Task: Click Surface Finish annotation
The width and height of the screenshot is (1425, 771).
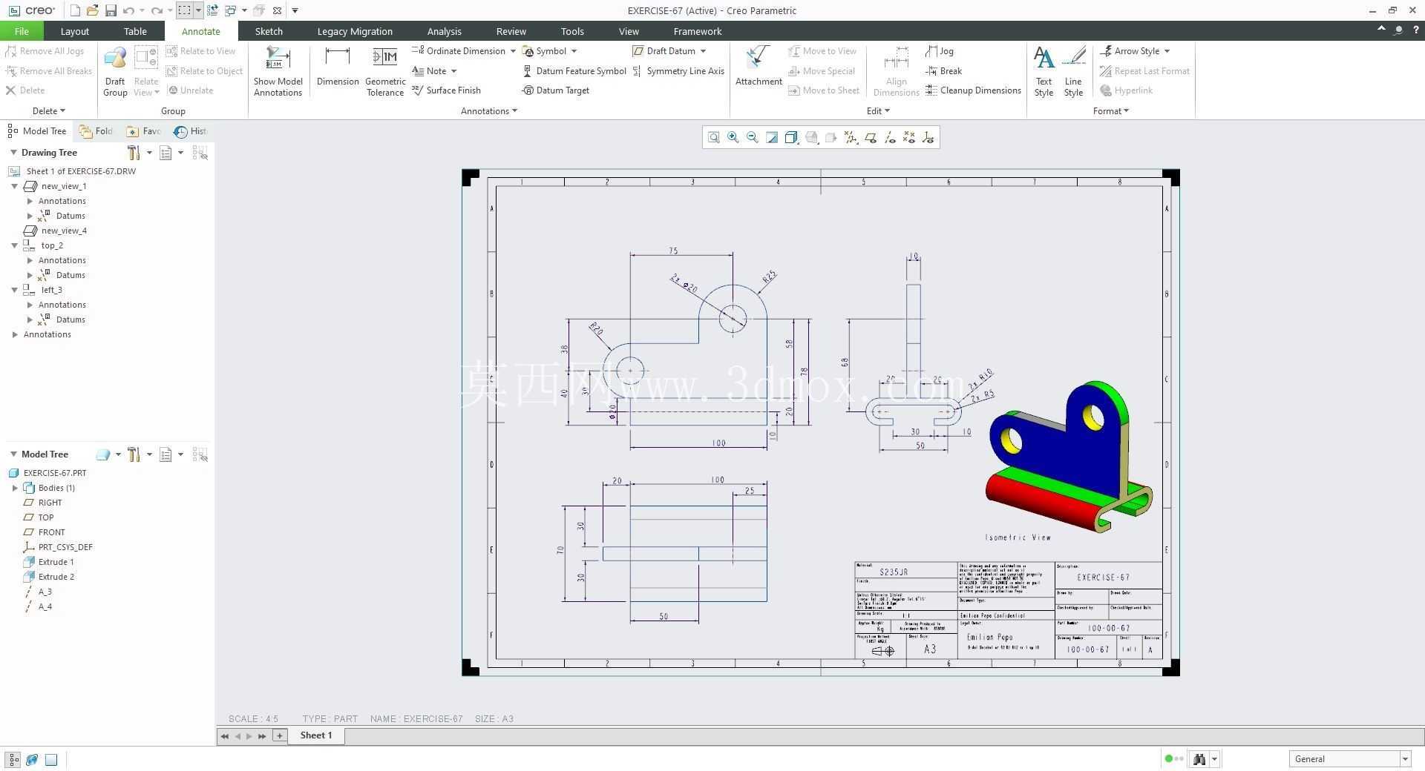Action: (447, 90)
